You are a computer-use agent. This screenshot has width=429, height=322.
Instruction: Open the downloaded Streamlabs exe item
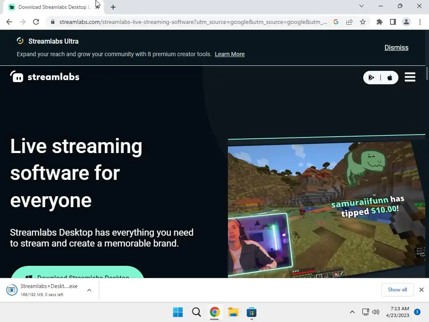49,290
